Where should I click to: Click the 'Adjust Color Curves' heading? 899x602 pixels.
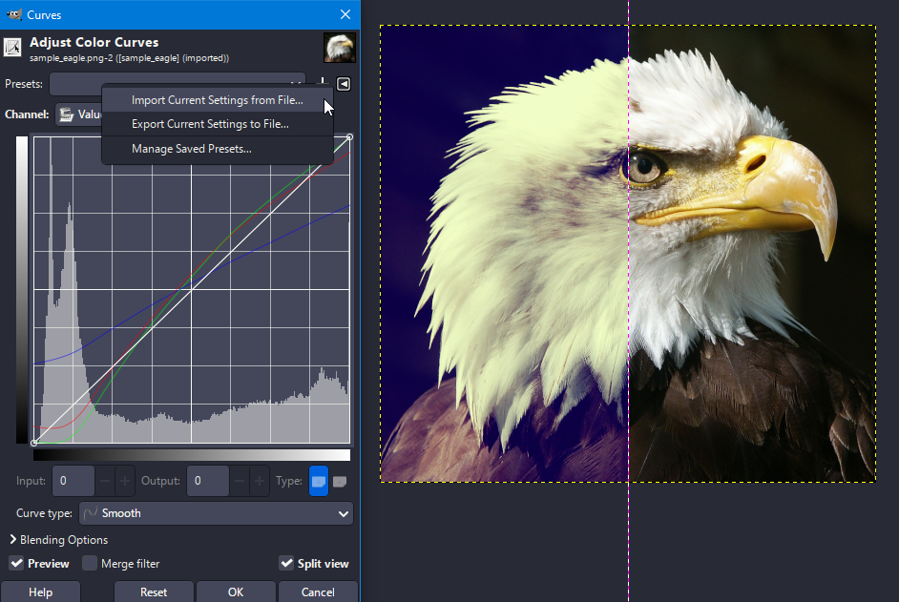coord(94,42)
